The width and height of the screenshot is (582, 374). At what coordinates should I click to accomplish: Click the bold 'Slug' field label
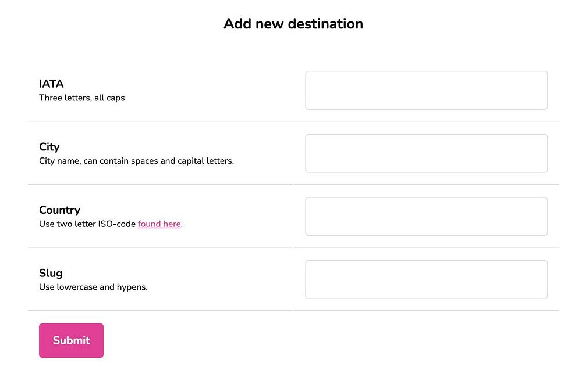51,273
